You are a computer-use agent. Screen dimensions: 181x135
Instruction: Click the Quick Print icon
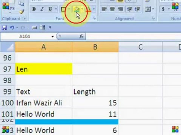(34, 28)
